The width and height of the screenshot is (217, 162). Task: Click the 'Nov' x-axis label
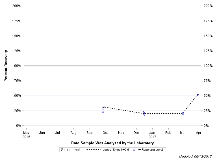point(121,133)
